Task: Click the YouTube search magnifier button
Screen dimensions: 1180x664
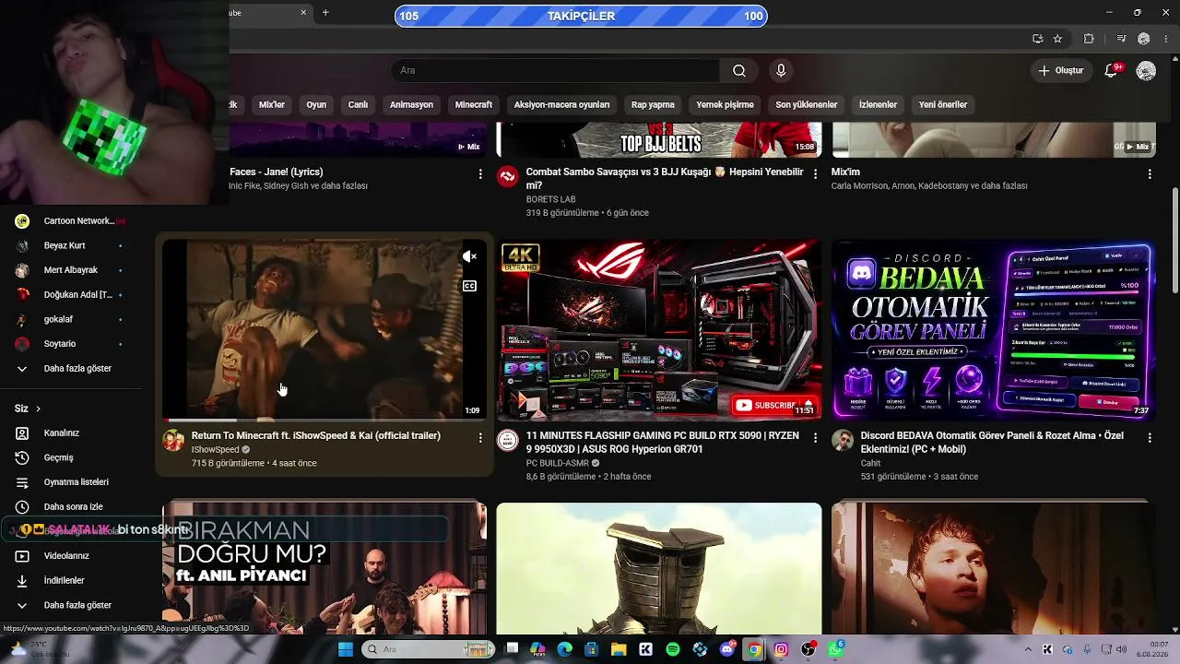Action: [739, 71]
